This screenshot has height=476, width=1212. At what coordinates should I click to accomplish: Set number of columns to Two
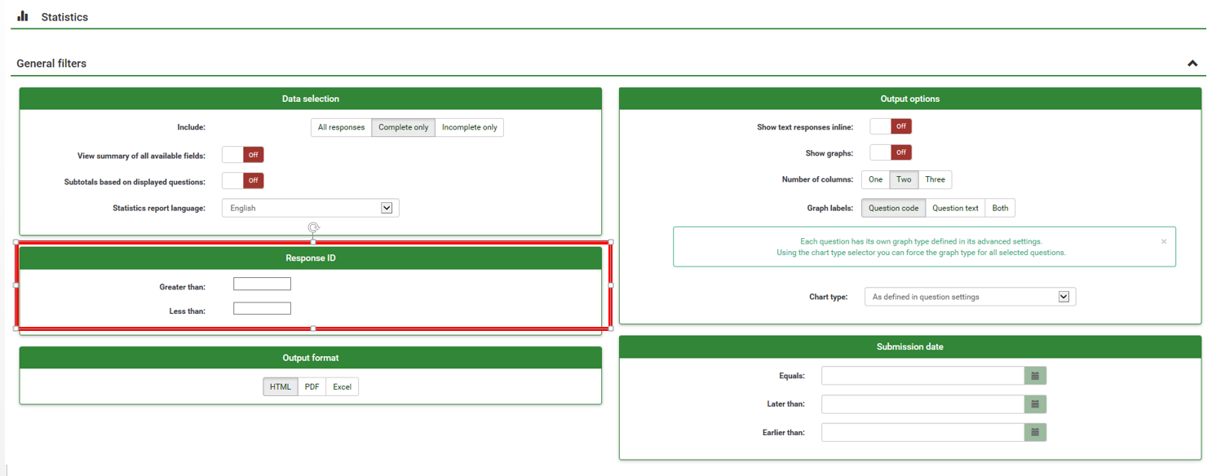pyautogui.click(x=904, y=179)
